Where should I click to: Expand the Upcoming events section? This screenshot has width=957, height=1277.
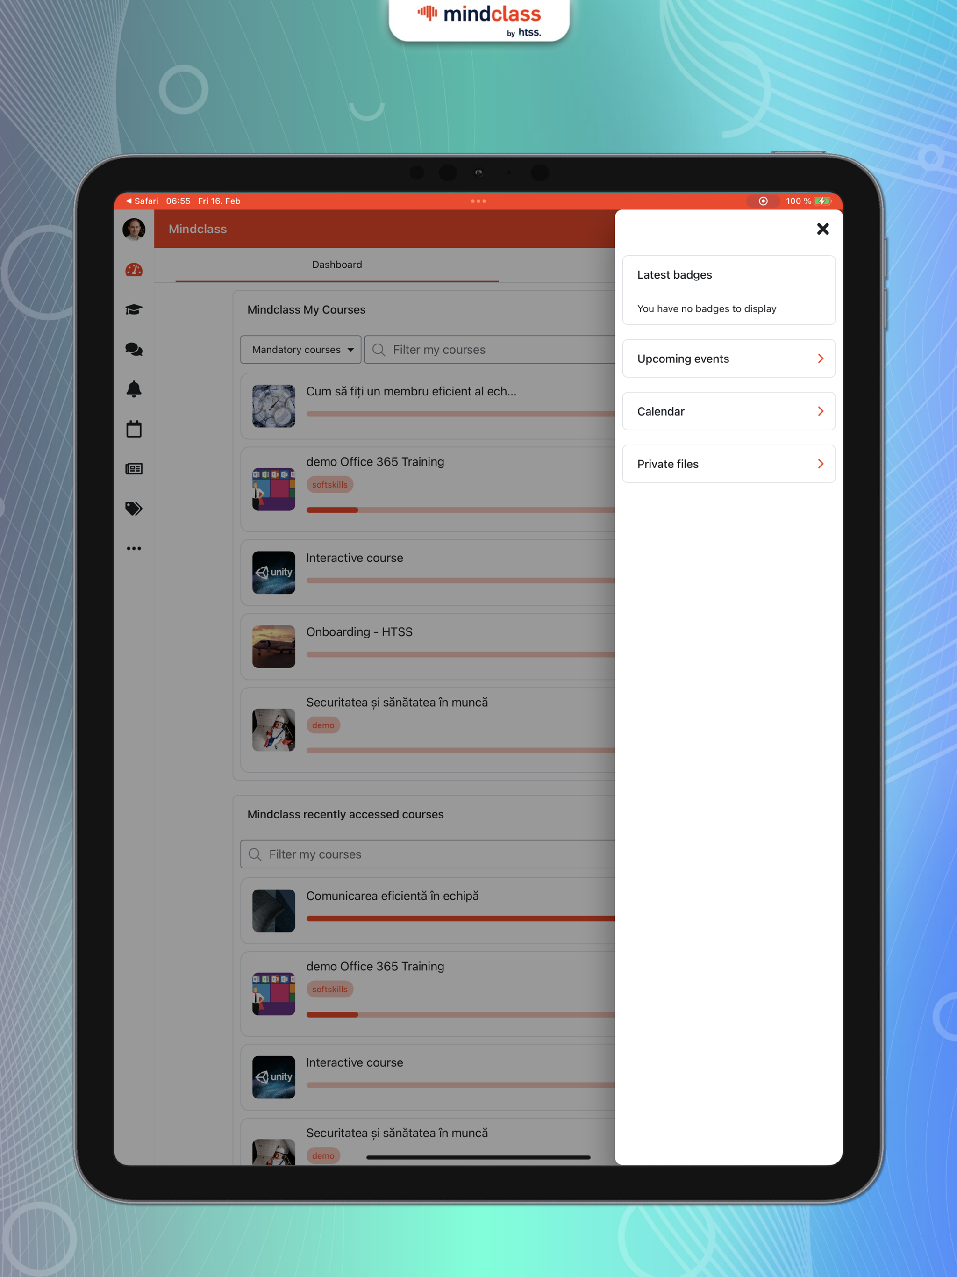pyautogui.click(x=729, y=359)
